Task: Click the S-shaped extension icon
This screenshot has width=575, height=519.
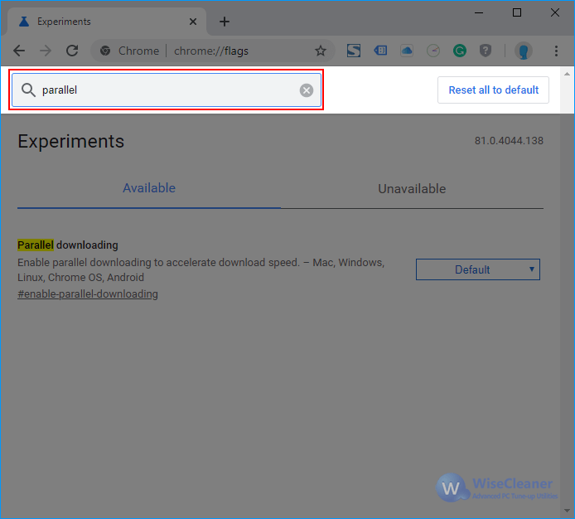Action: pyautogui.click(x=354, y=51)
